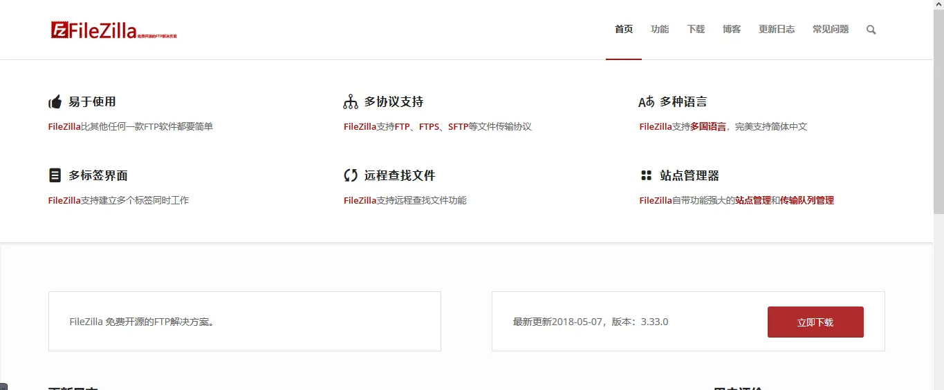The image size is (944, 390).
Task: Click the network tree icon beside 多协议支持
Action: 351,102
